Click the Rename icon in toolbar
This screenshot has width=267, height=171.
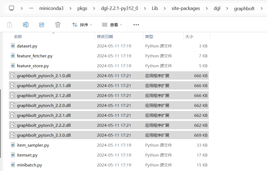26,25
